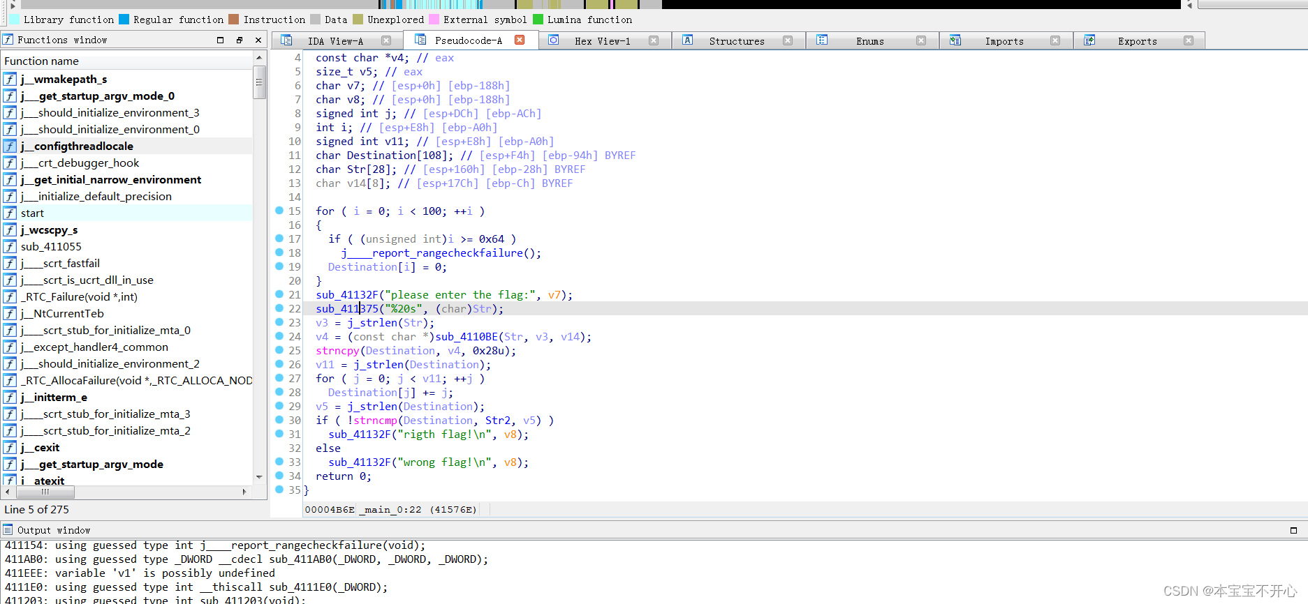Viewport: 1308px width, 604px height.
Task: Toggle breakpoint dot on line 21
Action: (x=279, y=294)
